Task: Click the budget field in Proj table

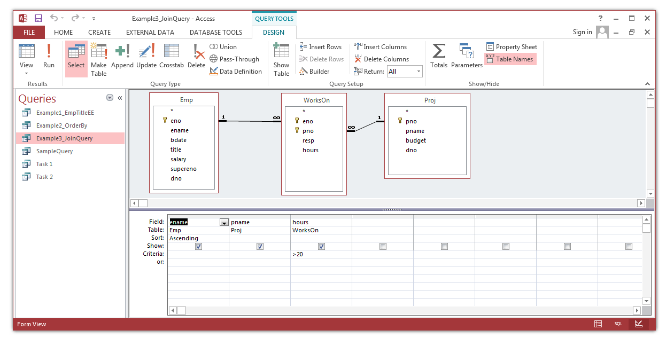Action: click(x=416, y=140)
